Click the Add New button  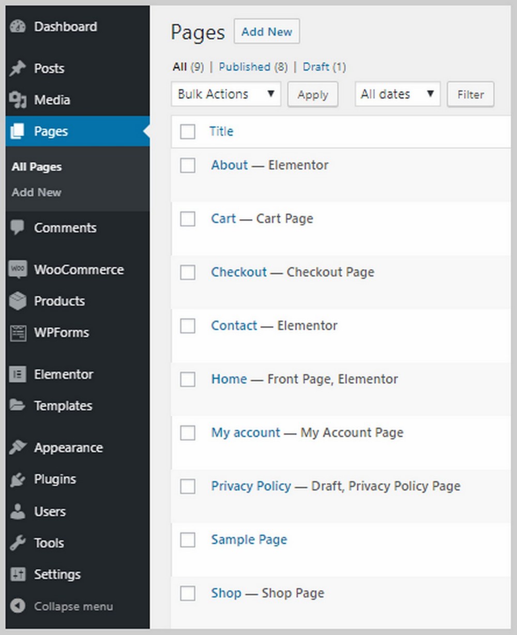(x=267, y=32)
